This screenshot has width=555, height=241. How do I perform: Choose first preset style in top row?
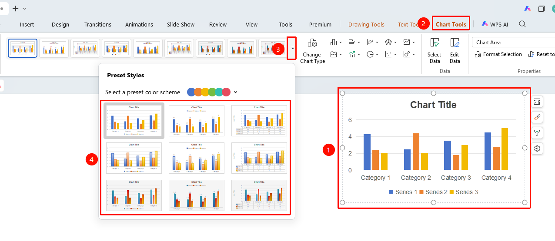(x=134, y=121)
